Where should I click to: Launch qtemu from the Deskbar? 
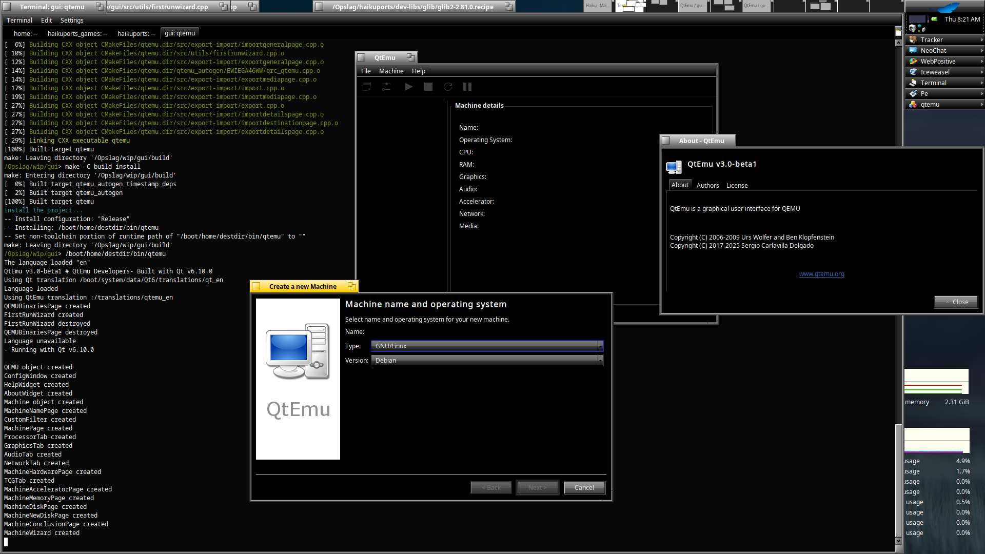[x=930, y=104]
